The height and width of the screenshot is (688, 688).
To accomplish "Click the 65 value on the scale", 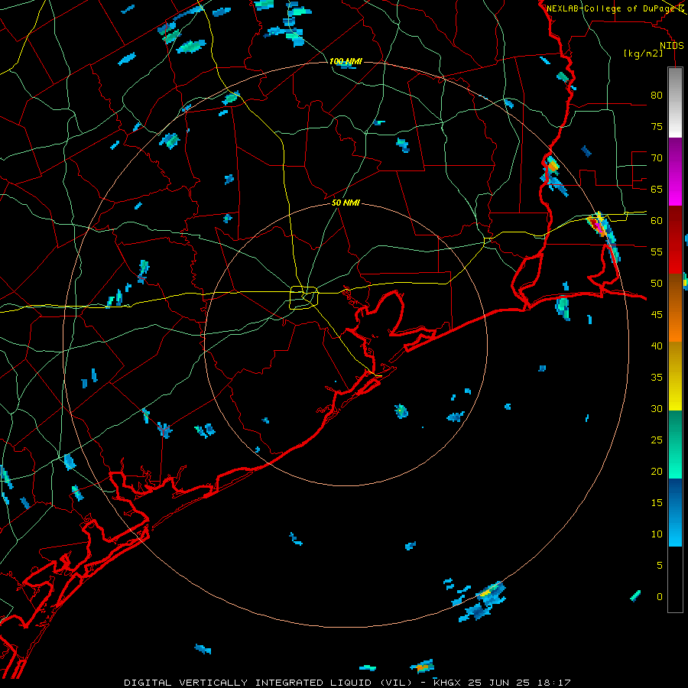I will (x=657, y=189).
